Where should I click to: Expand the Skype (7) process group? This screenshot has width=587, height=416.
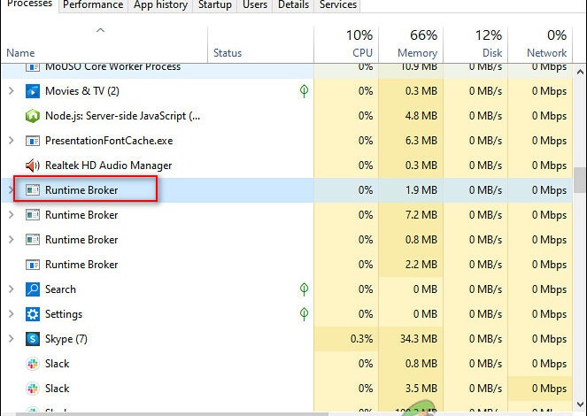tap(11, 339)
